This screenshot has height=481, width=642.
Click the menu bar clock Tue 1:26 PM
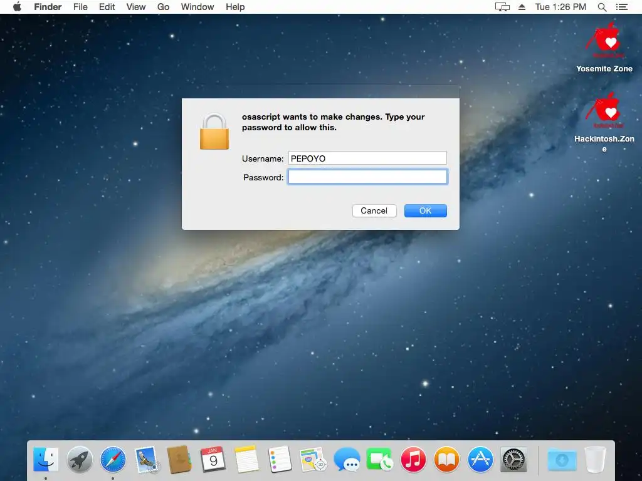[x=560, y=7]
